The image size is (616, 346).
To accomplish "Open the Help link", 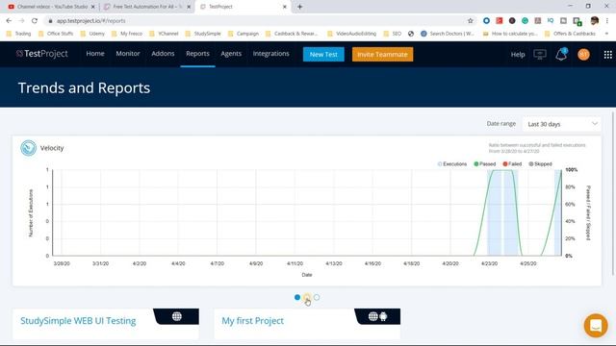I will pyautogui.click(x=518, y=55).
